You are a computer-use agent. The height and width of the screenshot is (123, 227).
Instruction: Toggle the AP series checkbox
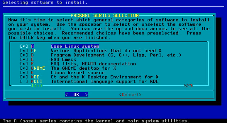[x=24, y=51]
